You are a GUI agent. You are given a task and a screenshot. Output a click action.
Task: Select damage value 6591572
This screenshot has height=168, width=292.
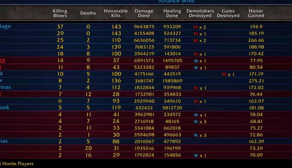click(x=144, y=60)
